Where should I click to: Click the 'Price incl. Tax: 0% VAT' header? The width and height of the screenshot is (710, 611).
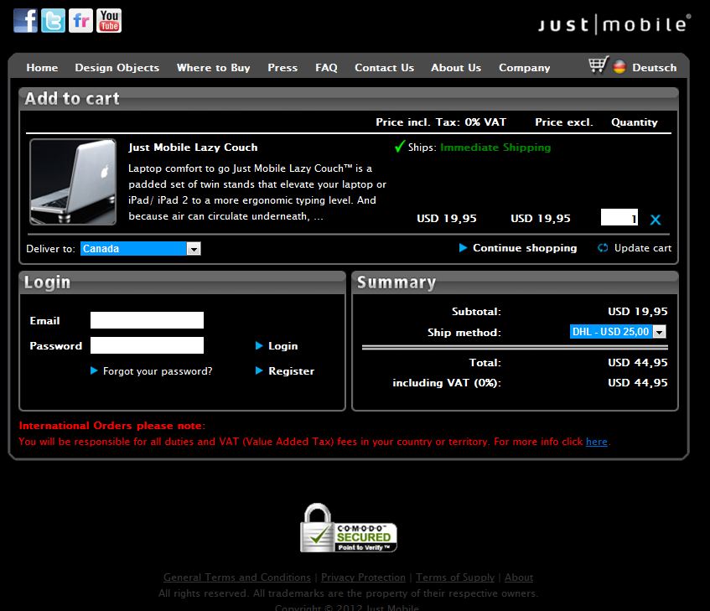click(x=441, y=122)
